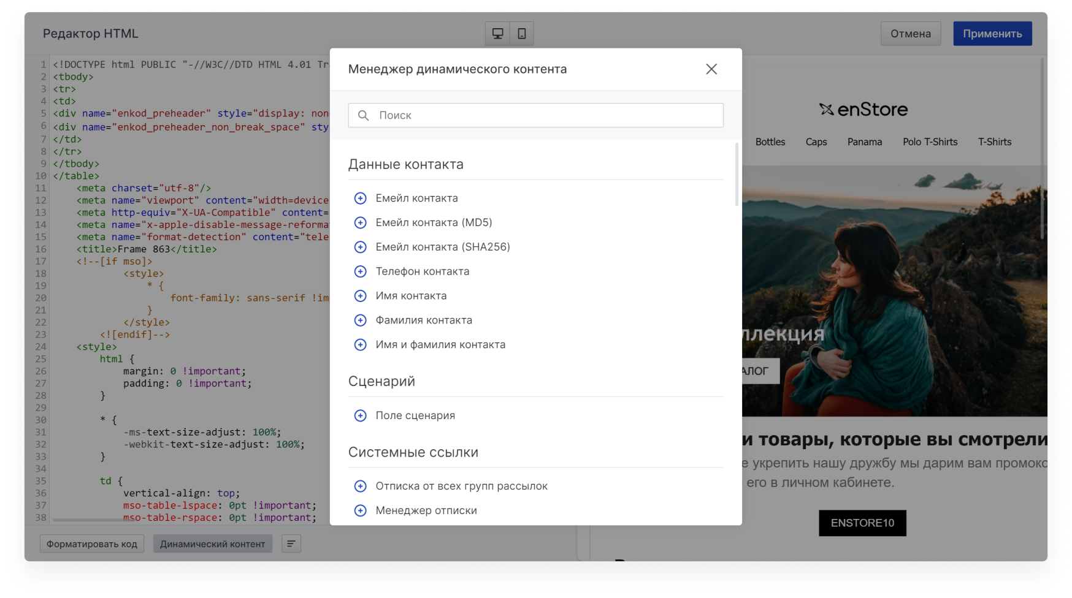
Task: Select Отписка от всех групп рассылок
Action: 462,486
